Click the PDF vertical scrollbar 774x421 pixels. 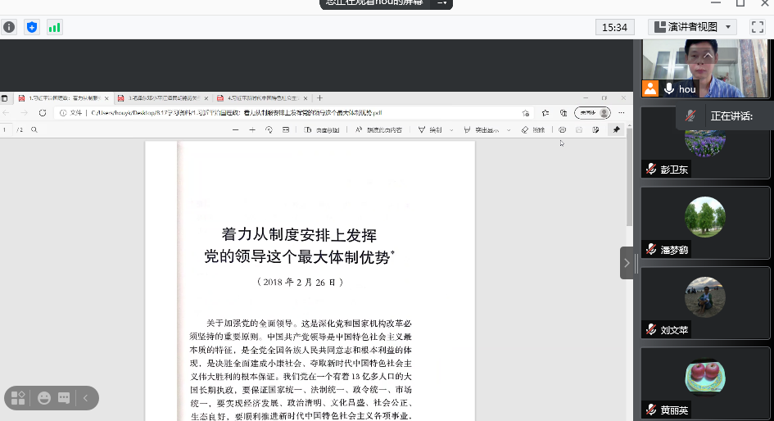point(628,188)
